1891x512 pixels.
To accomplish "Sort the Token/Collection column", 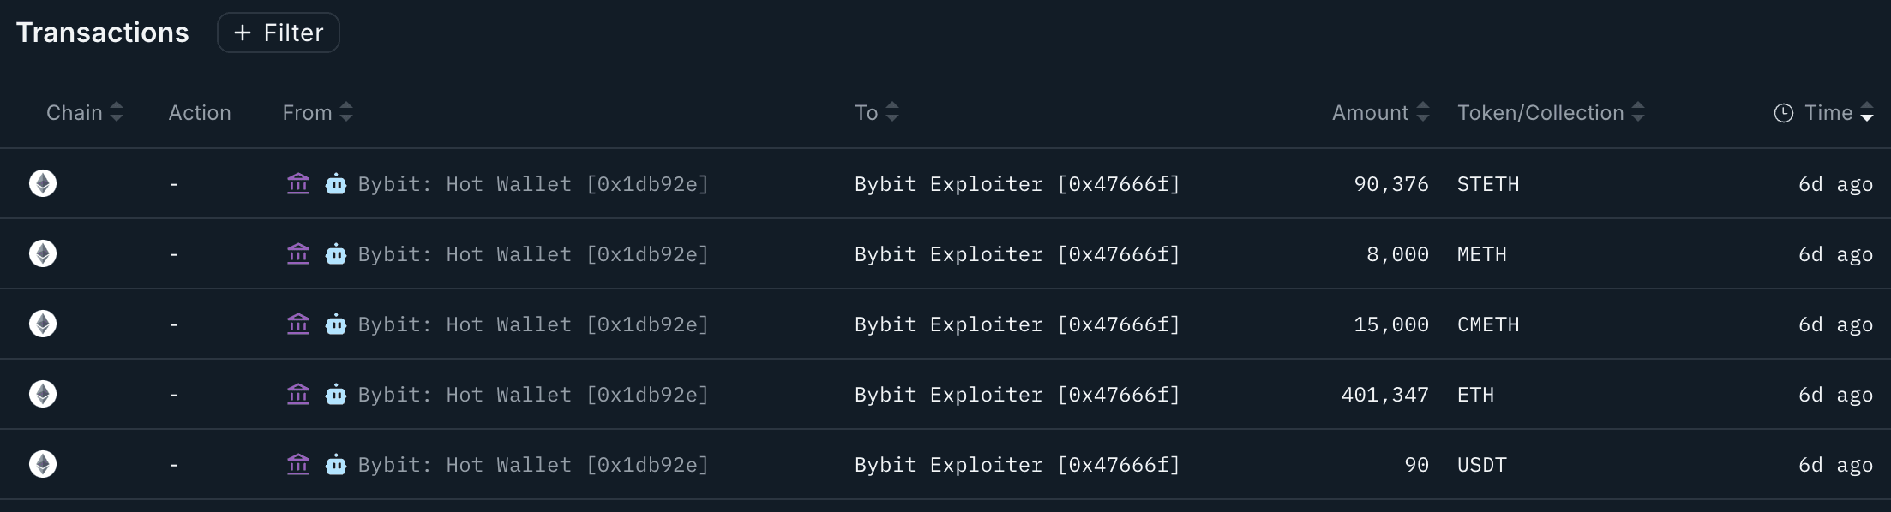I will click(x=1638, y=112).
